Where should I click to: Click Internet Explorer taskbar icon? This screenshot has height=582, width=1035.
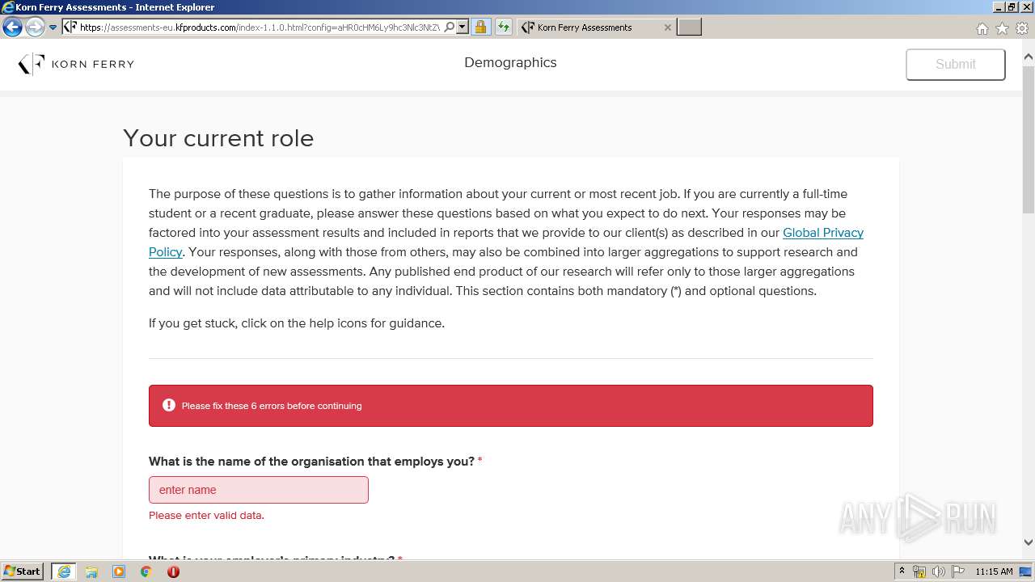click(x=64, y=571)
